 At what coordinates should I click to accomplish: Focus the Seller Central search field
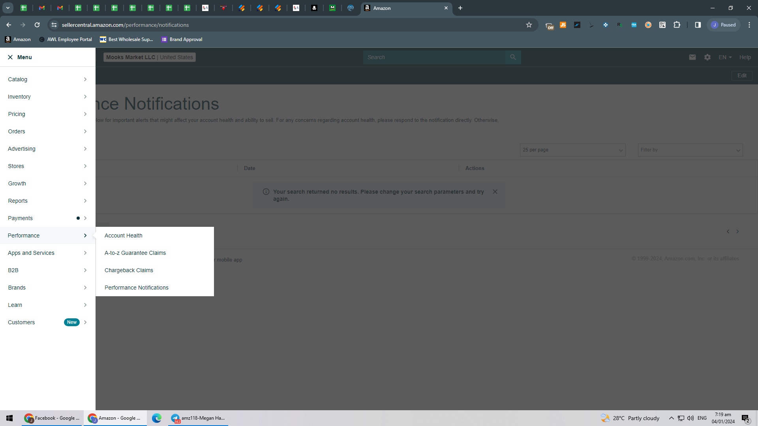click(x=434, y=57)
